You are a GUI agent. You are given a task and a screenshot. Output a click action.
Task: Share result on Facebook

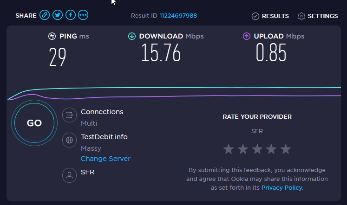coord(71,15)
